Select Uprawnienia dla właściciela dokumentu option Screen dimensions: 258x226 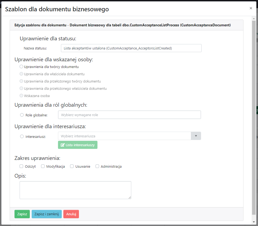21,74
